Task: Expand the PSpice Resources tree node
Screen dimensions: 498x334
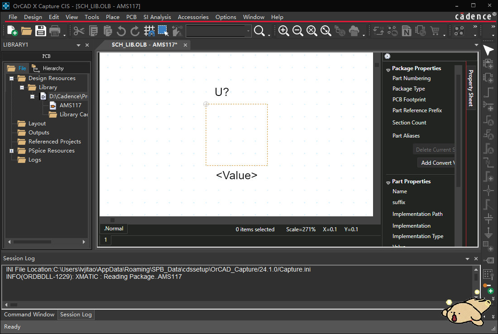Action: [x=11, y=151]
